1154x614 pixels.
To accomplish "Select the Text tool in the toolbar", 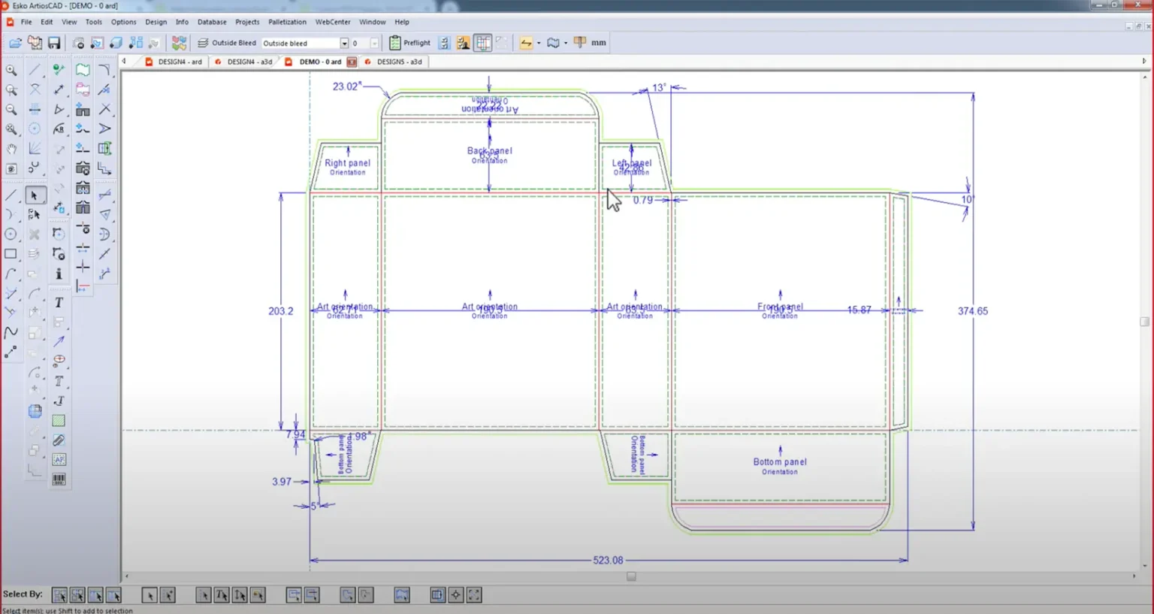I will (58, 302).
